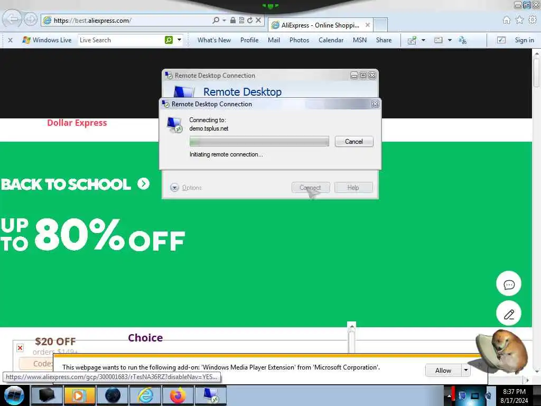The width and height of the screenshot is (541, 406).
Task: Open a new blank tab
Action: click(x=380, y=25)
